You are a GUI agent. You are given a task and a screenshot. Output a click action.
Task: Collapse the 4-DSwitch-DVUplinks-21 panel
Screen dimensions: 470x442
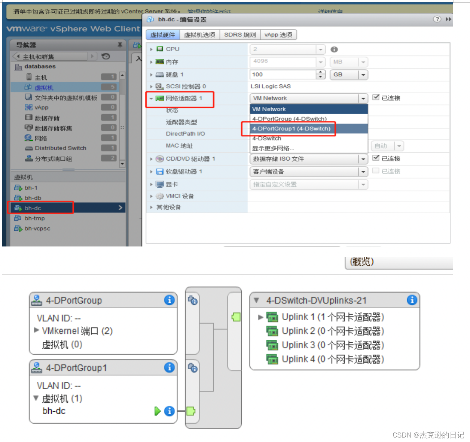point(256,300)
